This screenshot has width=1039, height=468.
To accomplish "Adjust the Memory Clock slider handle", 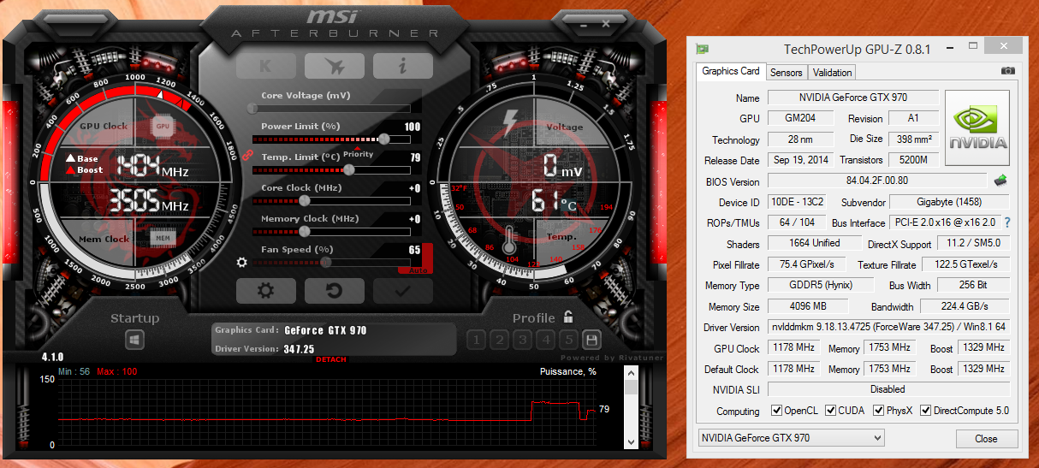I will click(304, 231).
